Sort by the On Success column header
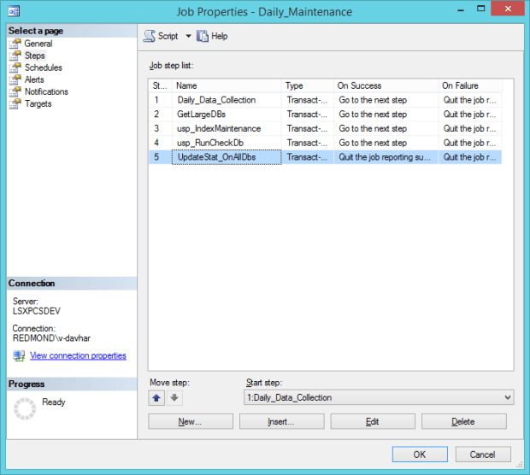 [x=386, y=85]
